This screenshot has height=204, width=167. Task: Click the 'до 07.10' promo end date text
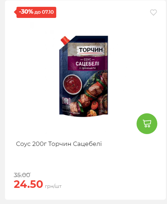pos(44,12)
